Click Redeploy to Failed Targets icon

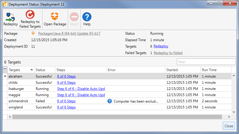click(x=30, y=15)
